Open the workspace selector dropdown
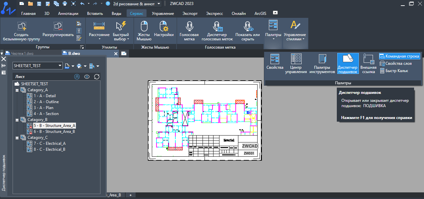 [159, 4]
